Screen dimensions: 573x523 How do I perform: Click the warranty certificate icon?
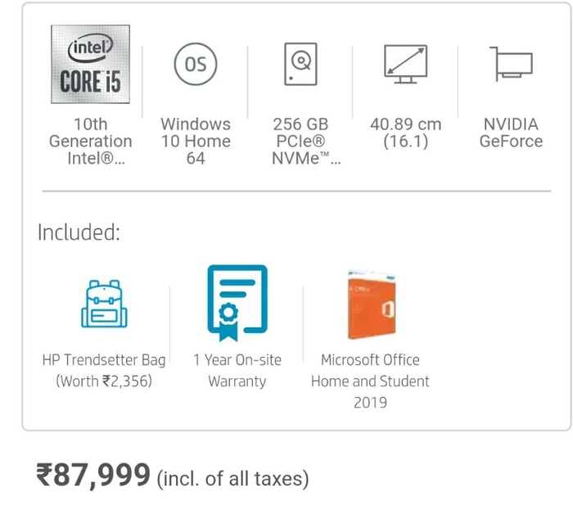point(237,303)
